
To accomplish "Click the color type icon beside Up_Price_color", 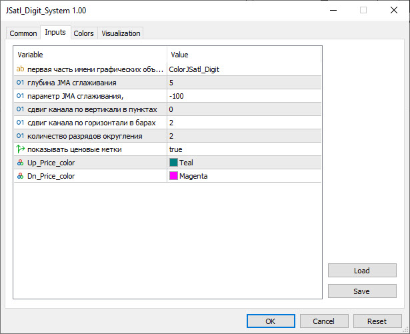I will (x=20, y=163).
